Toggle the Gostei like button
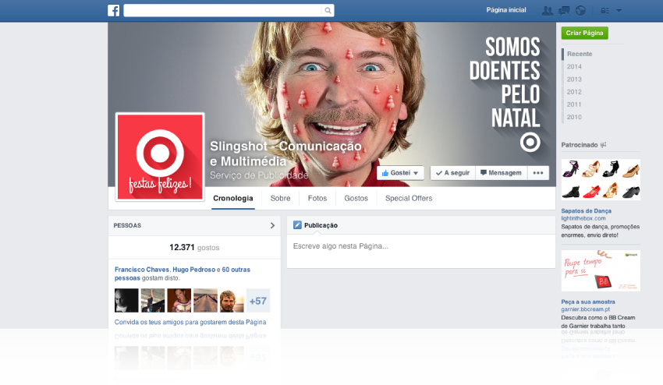Screen dimensions: 663x385 click(401, 173)
